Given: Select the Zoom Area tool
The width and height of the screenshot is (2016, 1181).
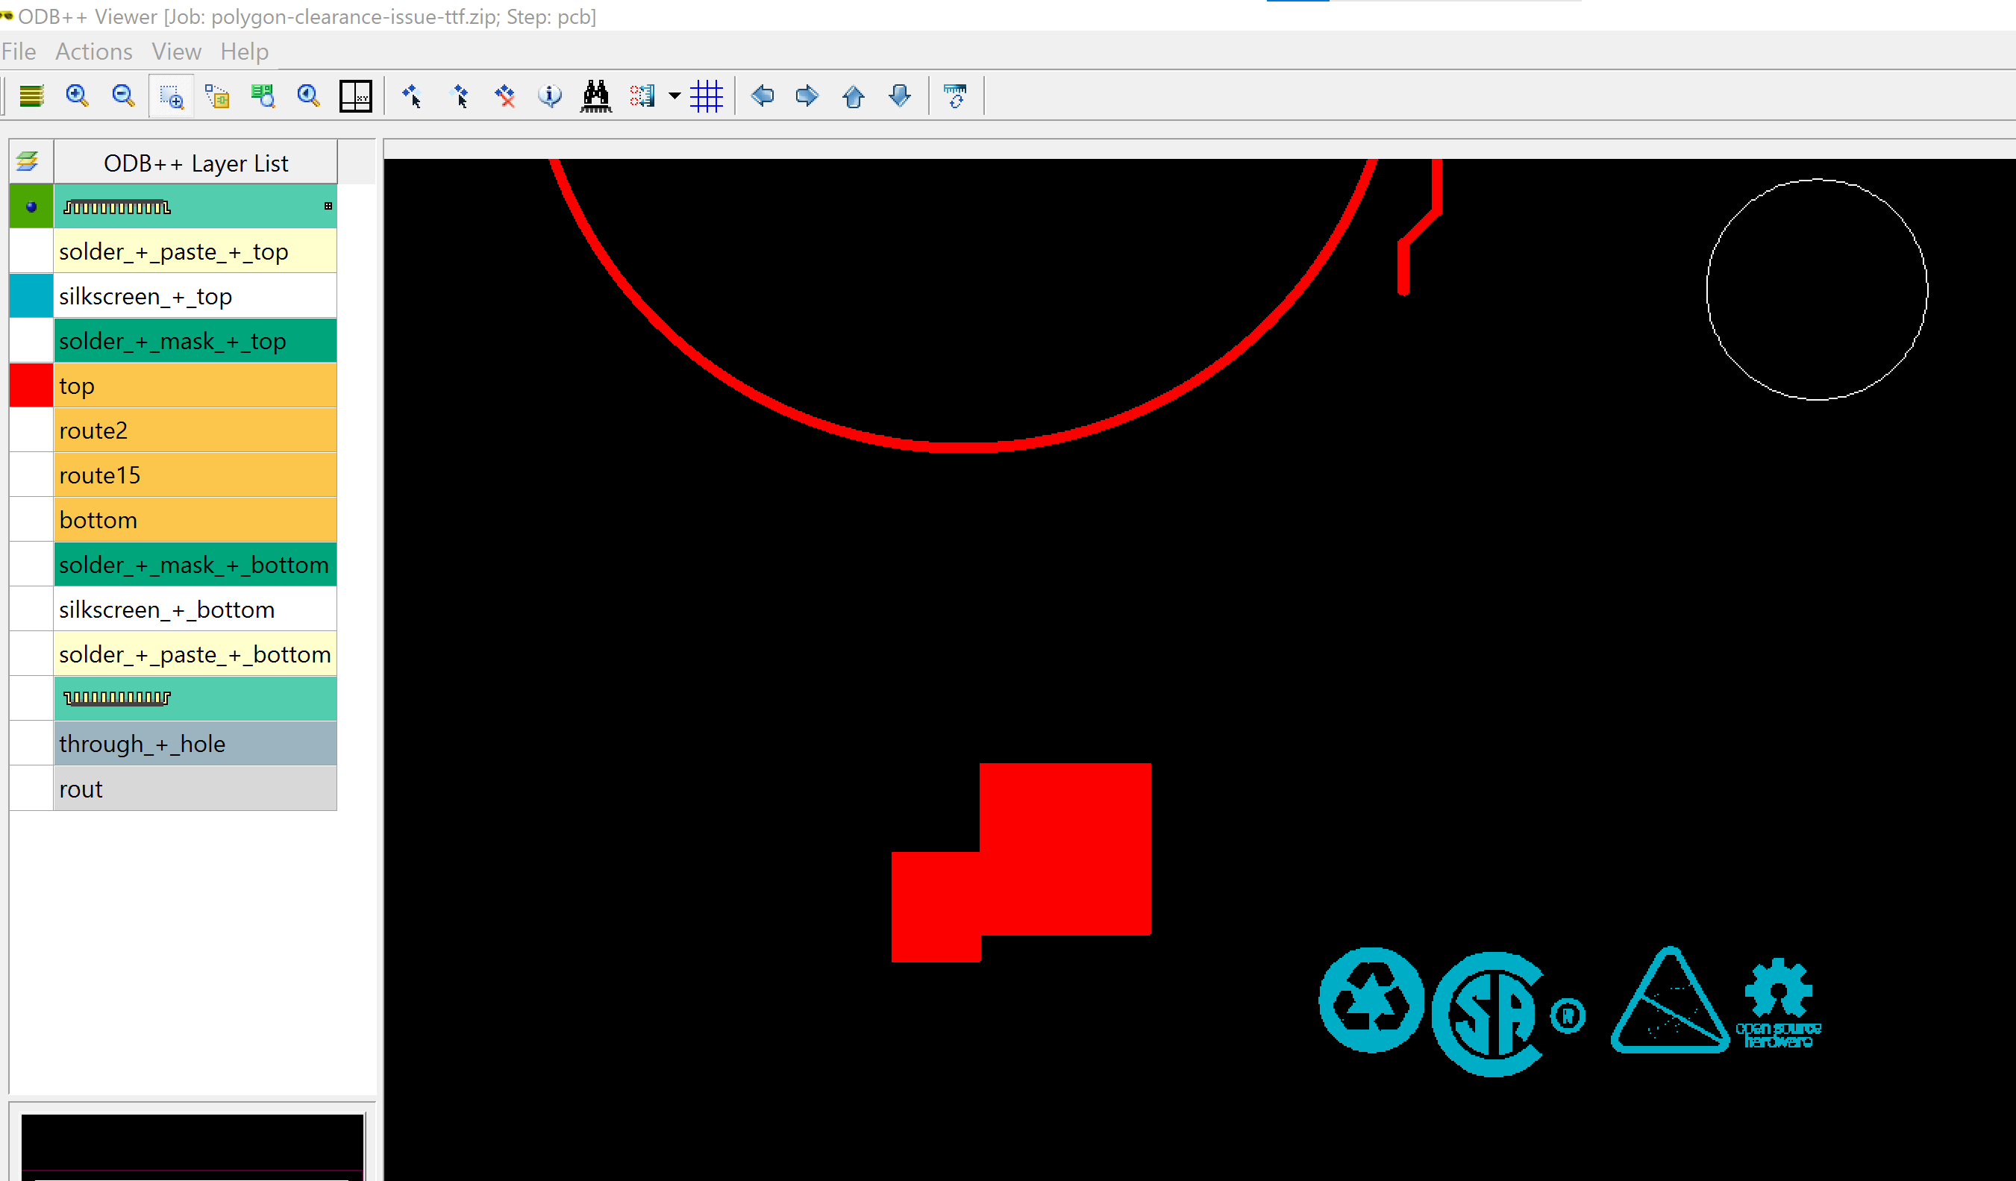Looking at the screenshot, I should click(170, 96).
